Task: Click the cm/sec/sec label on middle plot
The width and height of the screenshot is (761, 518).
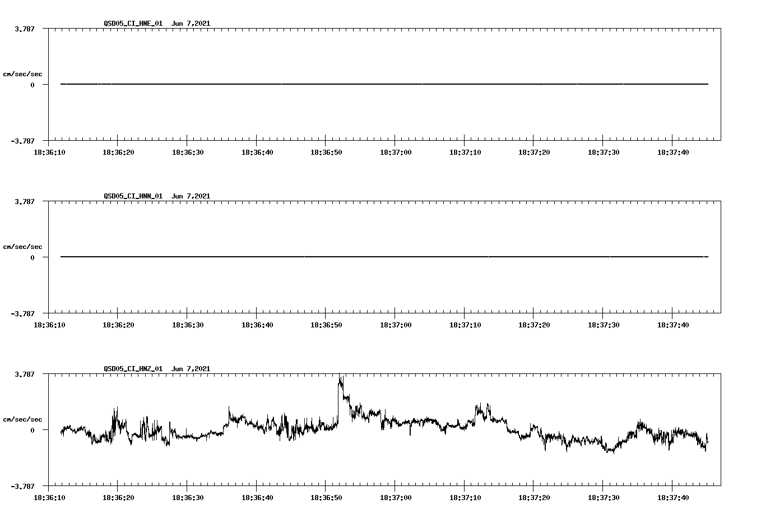Action: 23,246
